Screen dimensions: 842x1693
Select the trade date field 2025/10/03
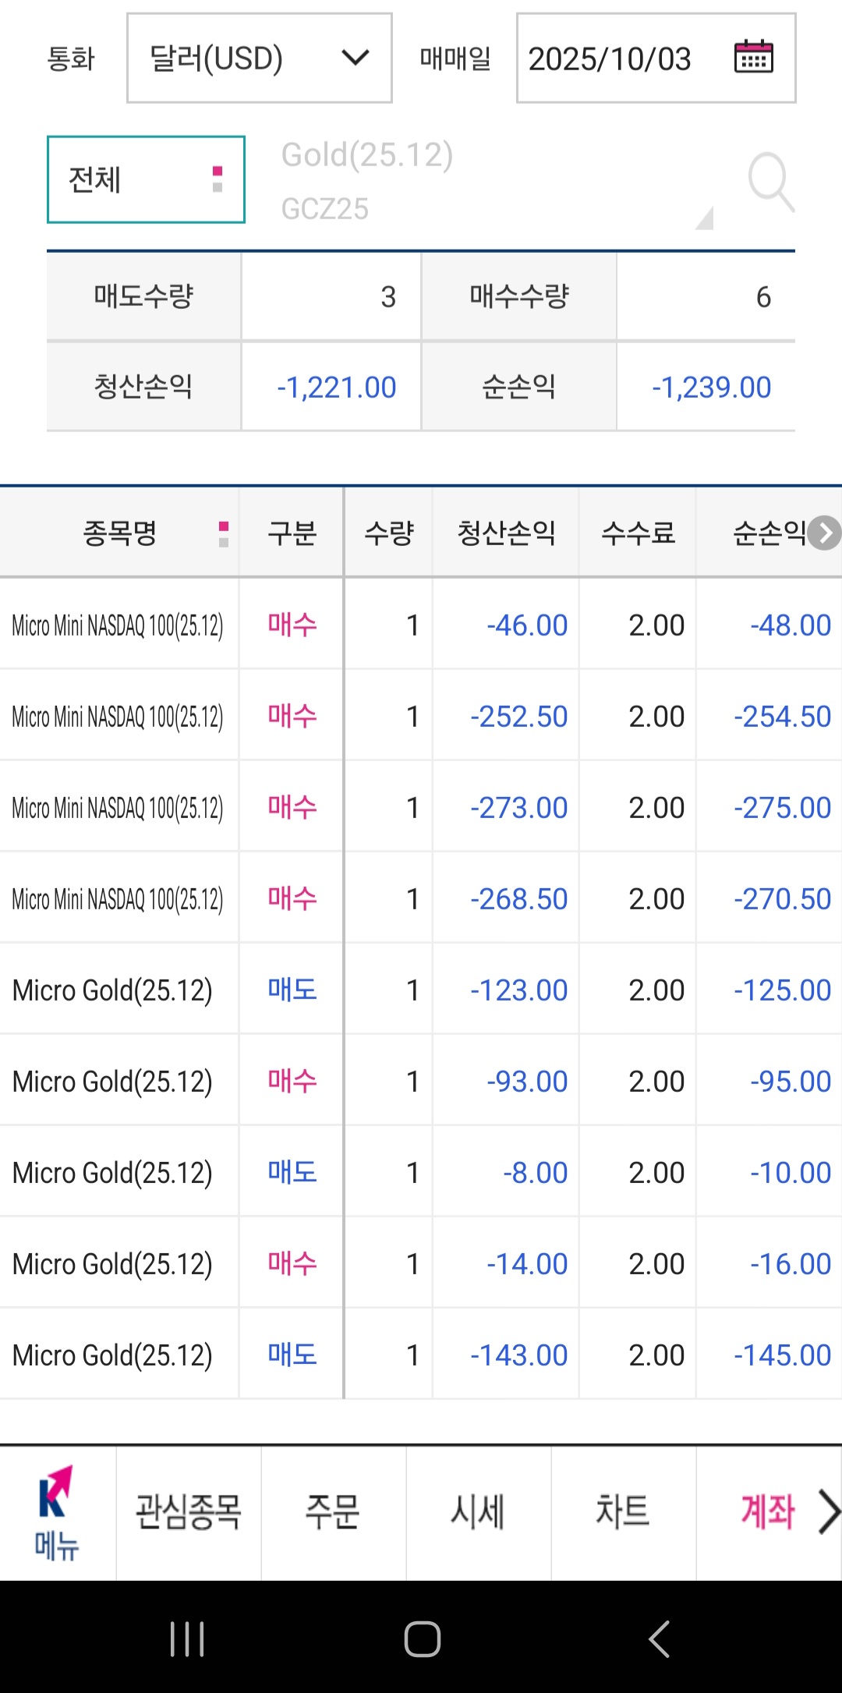pos(656,58)
